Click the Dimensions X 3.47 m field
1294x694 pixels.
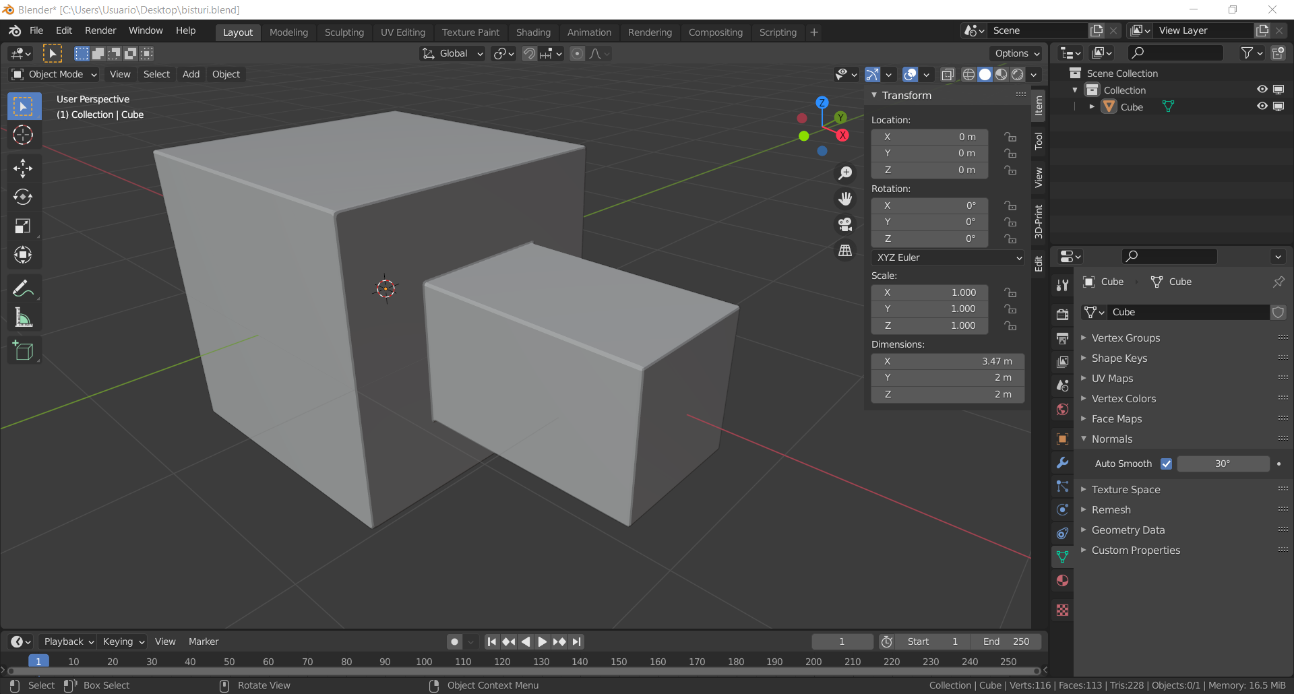coord(948,361)
